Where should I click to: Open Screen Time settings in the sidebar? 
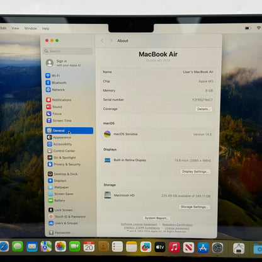point(59,120)
